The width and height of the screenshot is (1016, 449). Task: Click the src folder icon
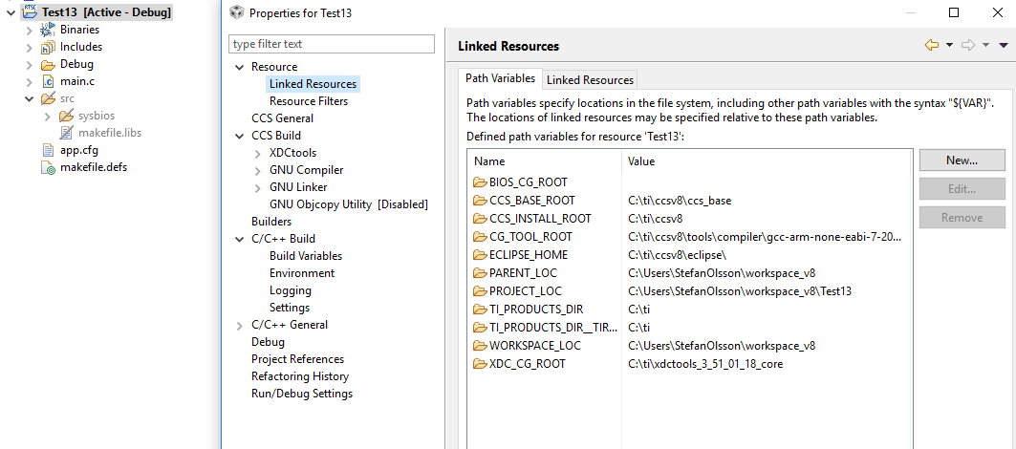[47, 98]
